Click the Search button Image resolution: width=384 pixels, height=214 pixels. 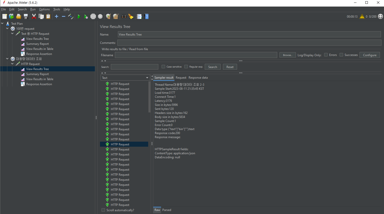point(213,67)
